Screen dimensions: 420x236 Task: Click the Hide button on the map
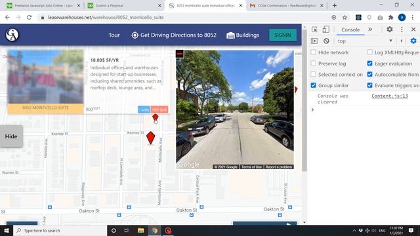point(11,136)
